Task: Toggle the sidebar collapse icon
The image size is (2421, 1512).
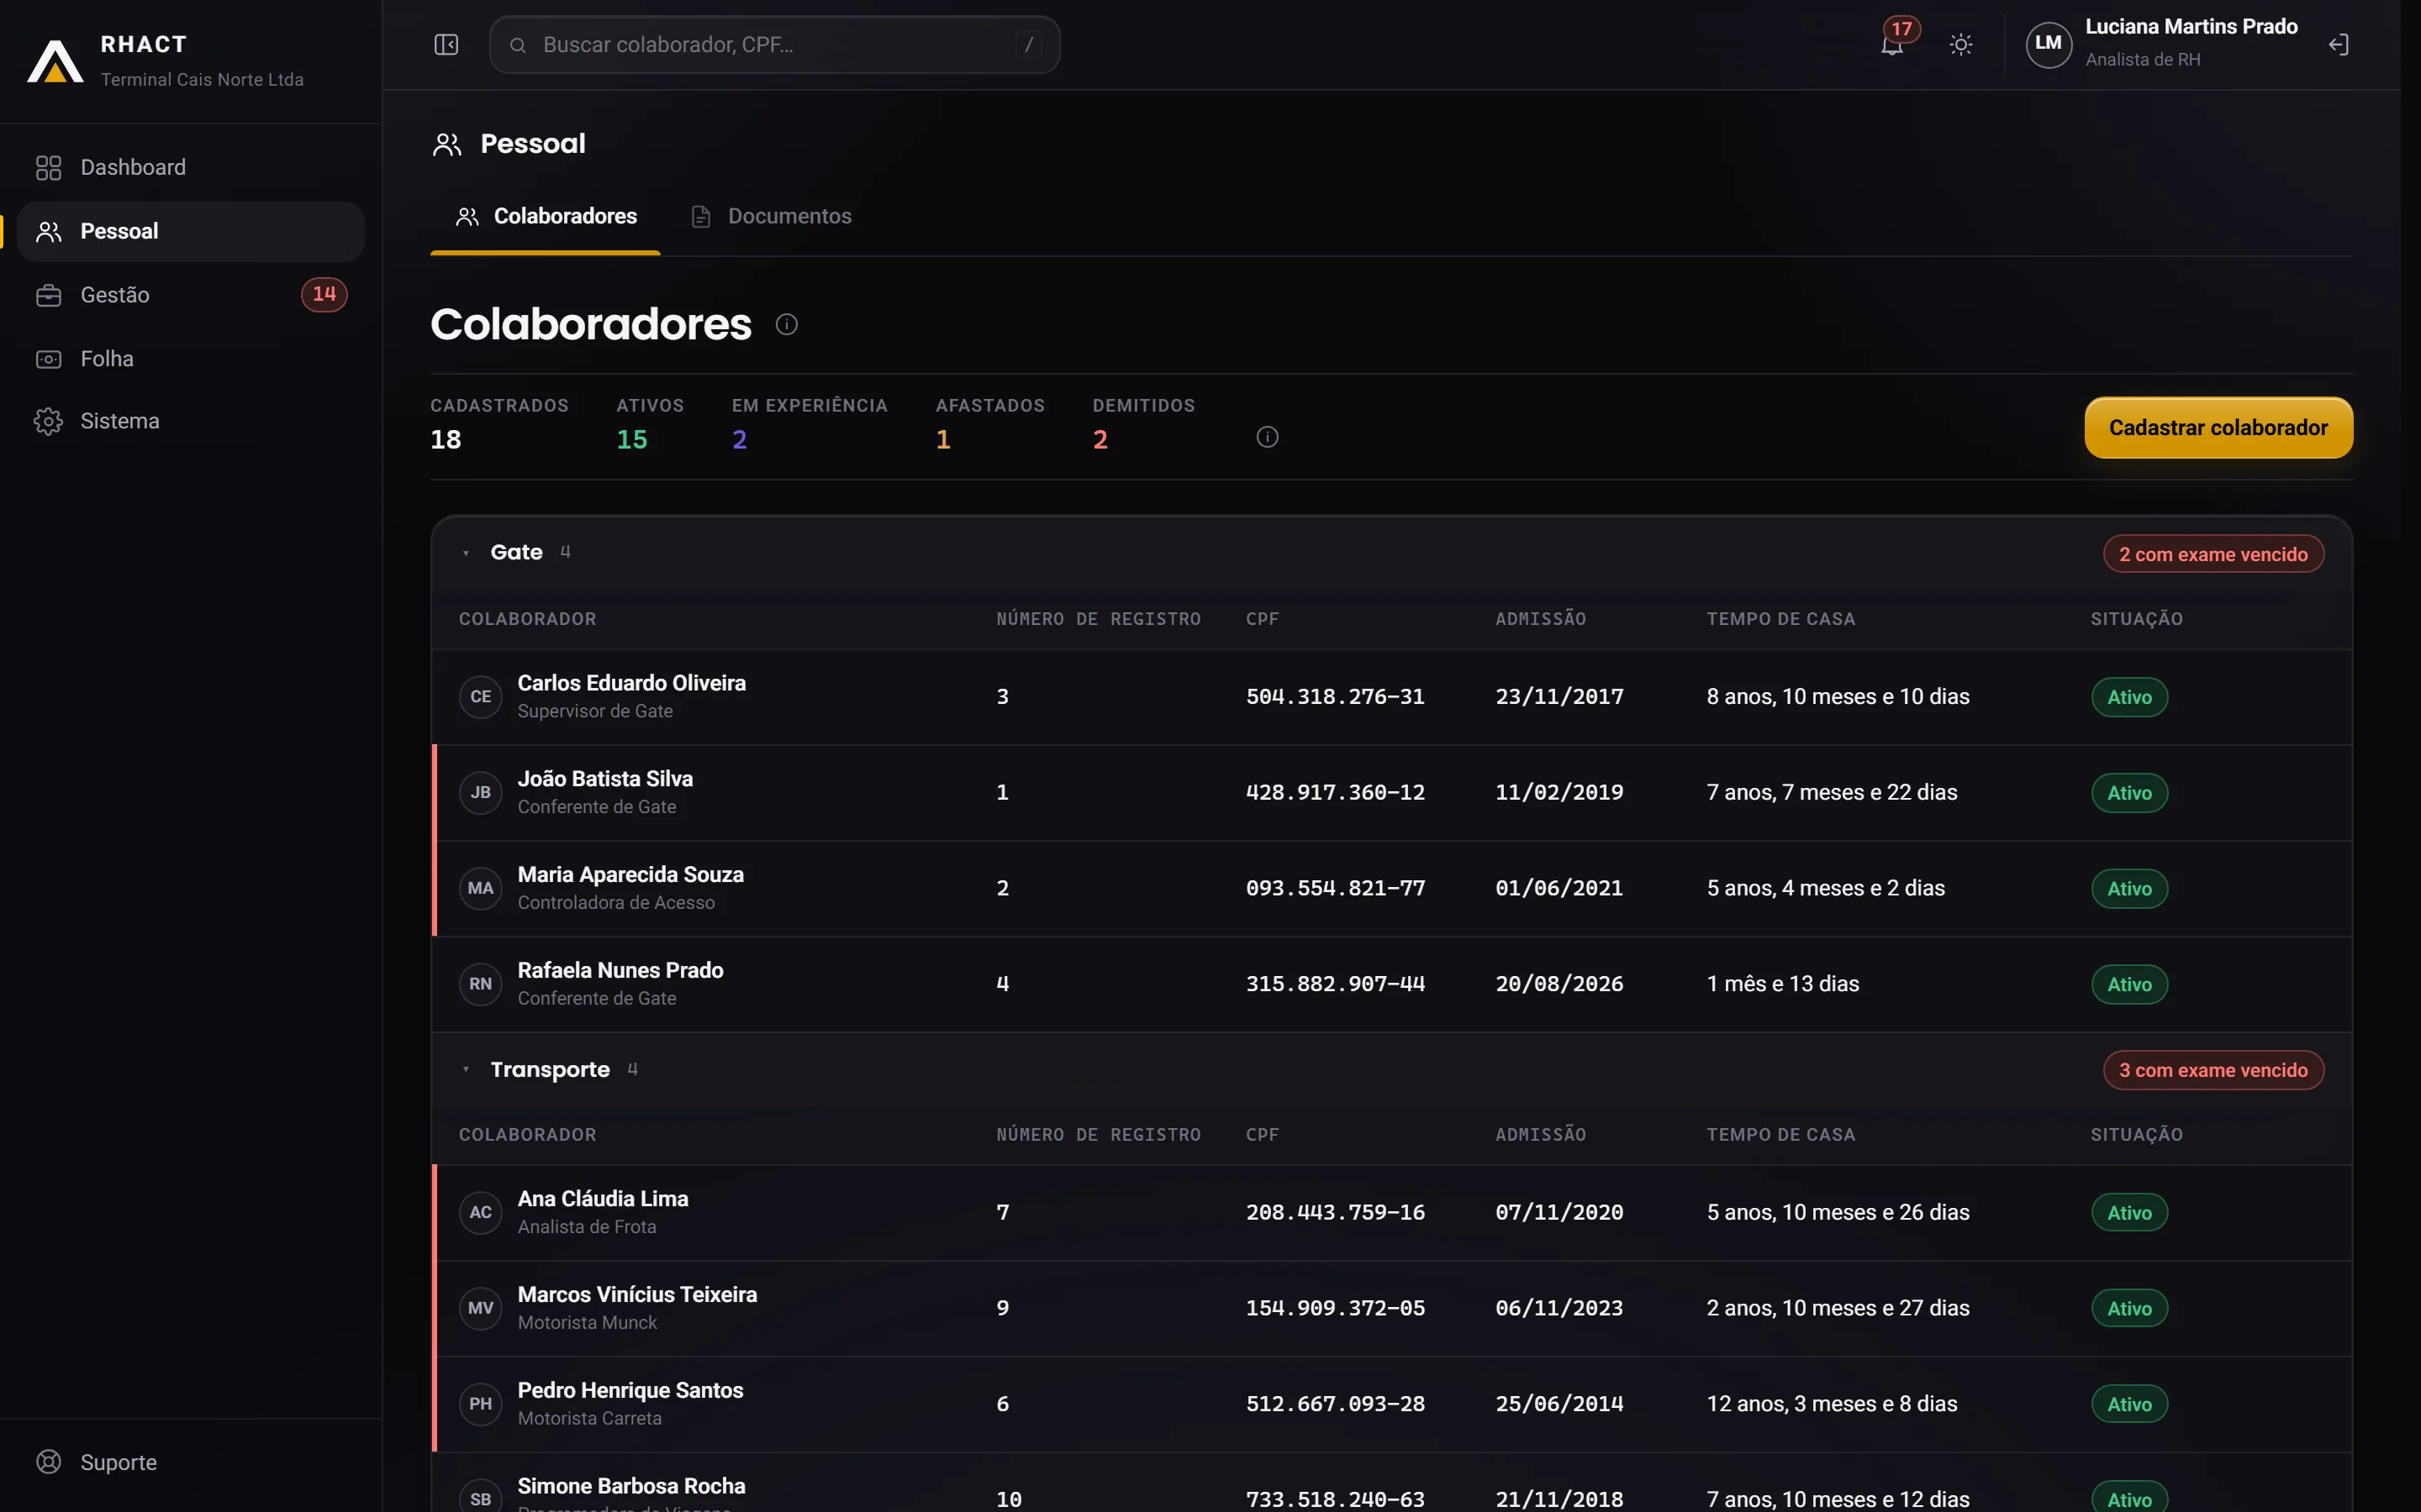Action: 446,45
